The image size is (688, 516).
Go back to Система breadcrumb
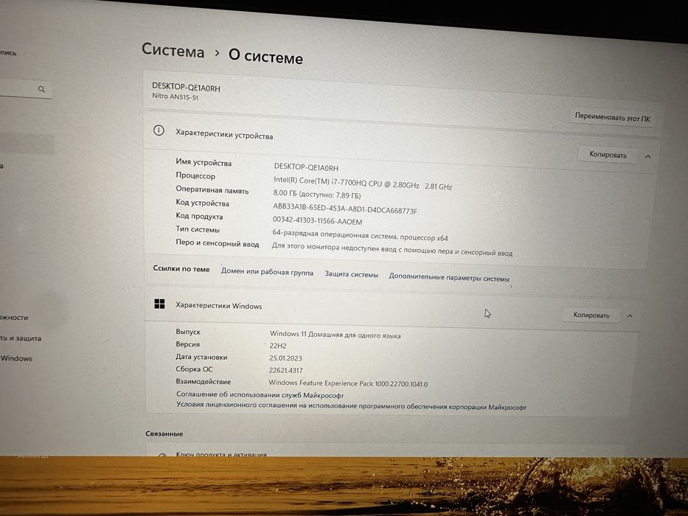173,50
